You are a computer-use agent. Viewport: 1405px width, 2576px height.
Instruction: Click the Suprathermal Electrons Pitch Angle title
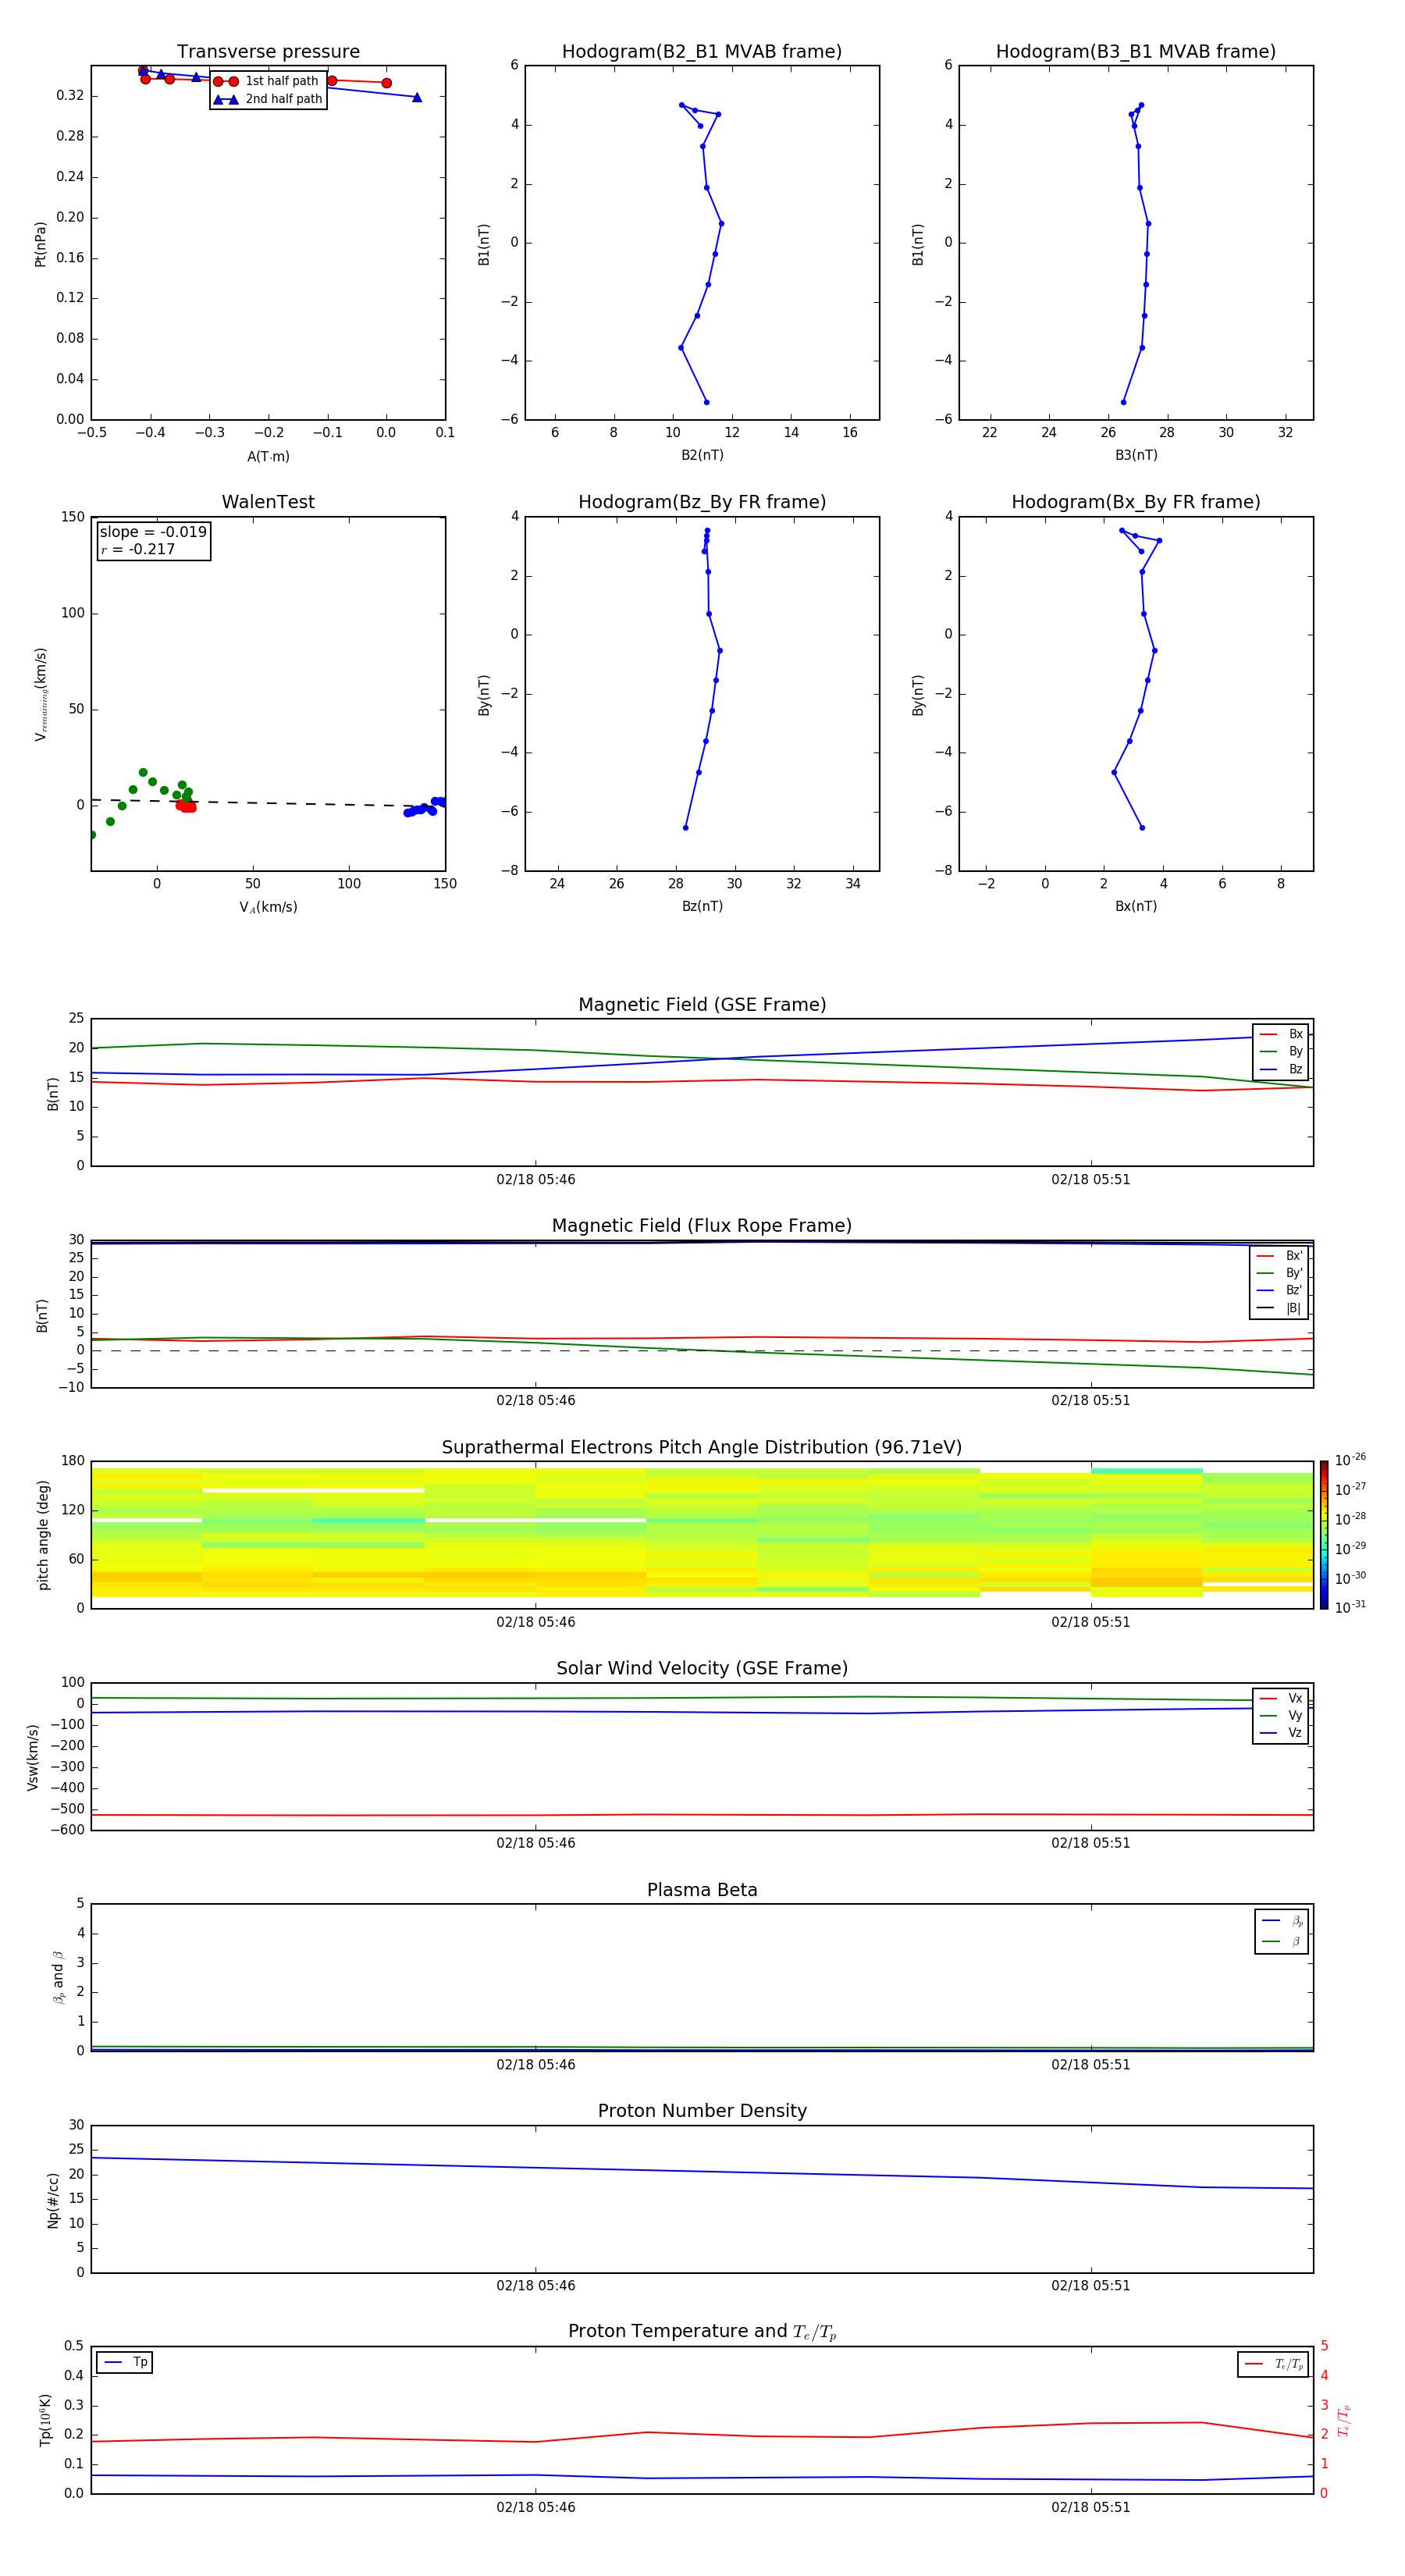coord(702,1447)
